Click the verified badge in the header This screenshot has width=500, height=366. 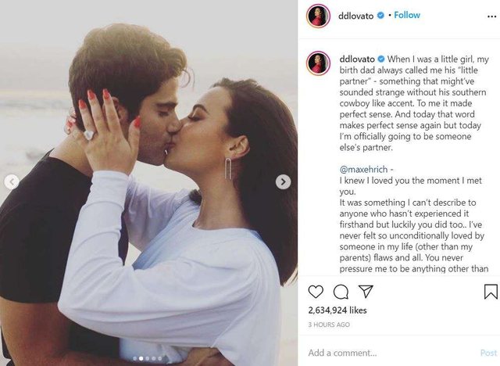coord(380,16)
